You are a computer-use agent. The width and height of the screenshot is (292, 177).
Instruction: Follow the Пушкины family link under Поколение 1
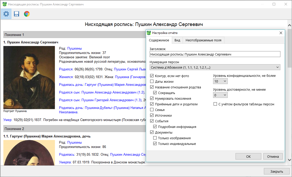pyautogui.click(x=74, y=48)
